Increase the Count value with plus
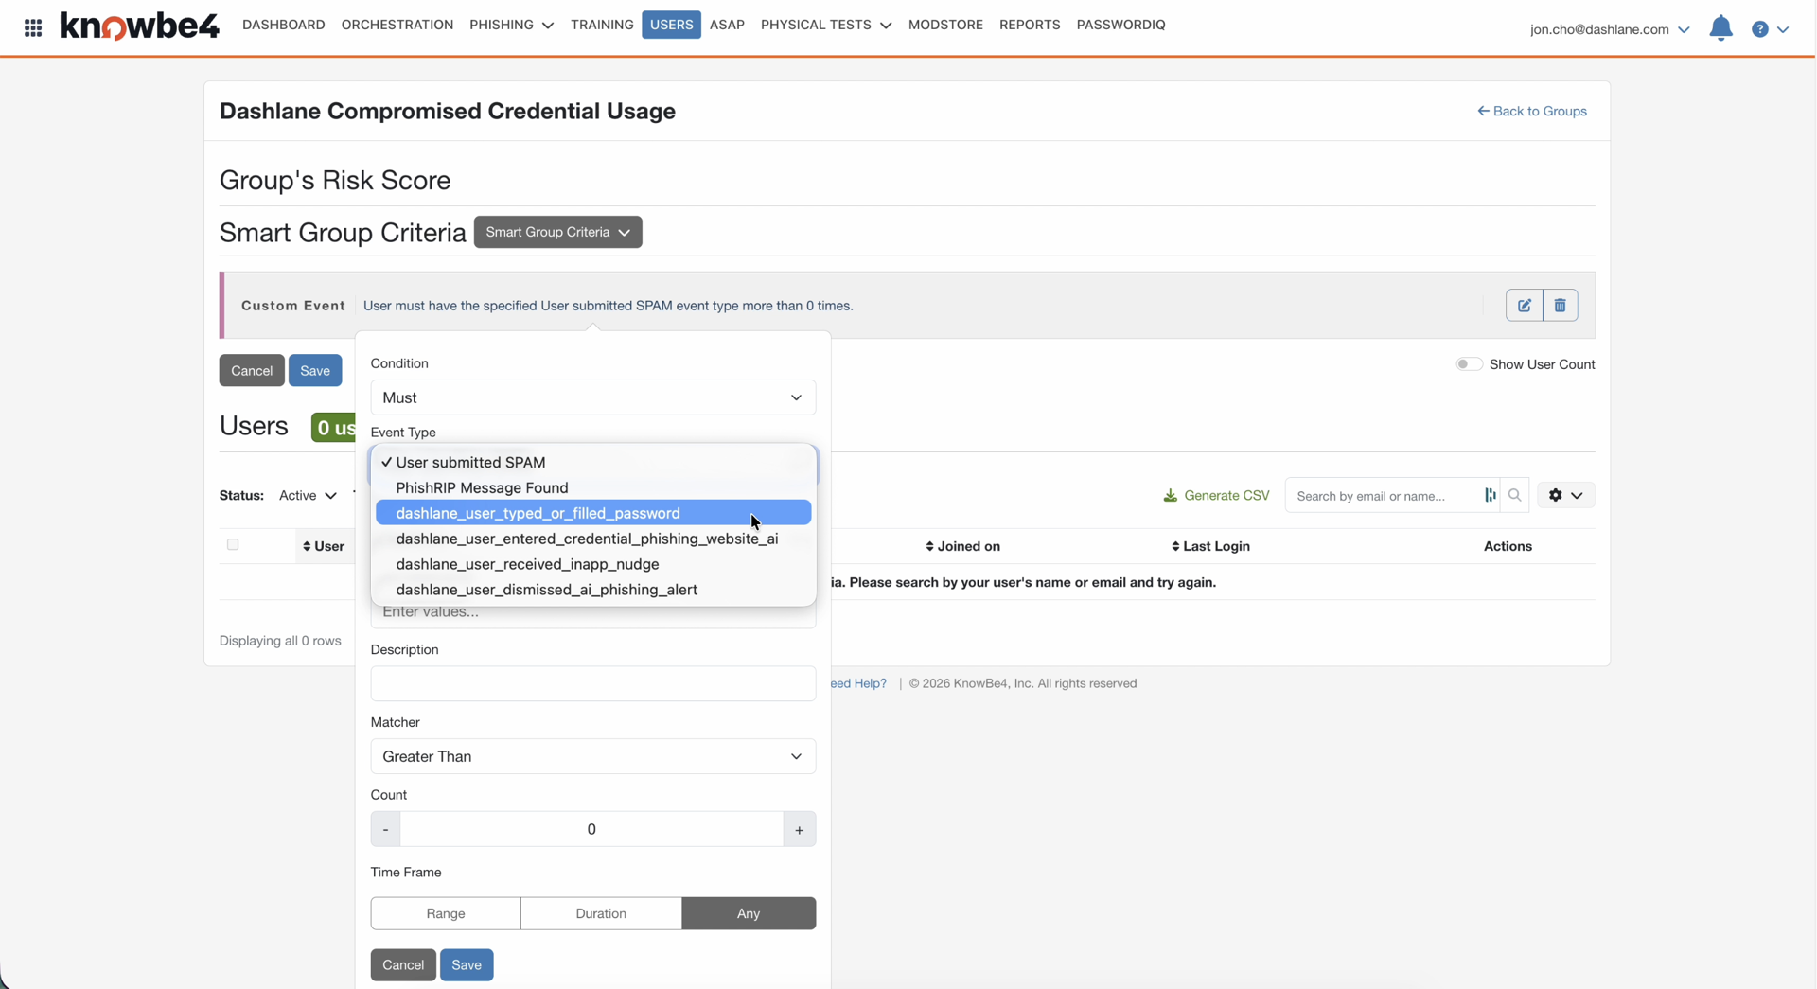Image resolution: width=1817 pixels, height=989 pixels. [x=800, y=829]
